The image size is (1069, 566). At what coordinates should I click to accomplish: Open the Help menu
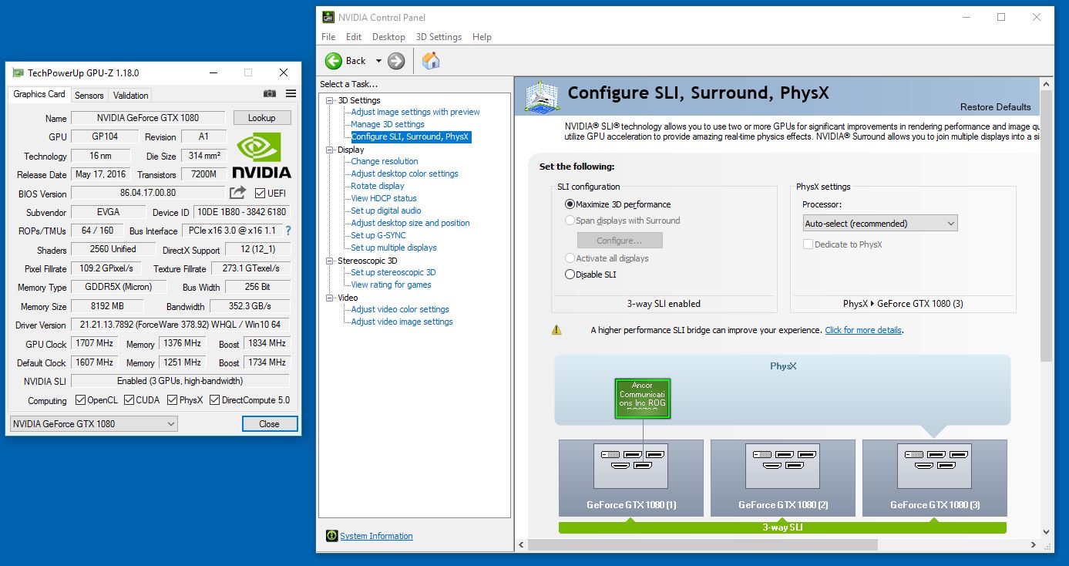point(482,37)
